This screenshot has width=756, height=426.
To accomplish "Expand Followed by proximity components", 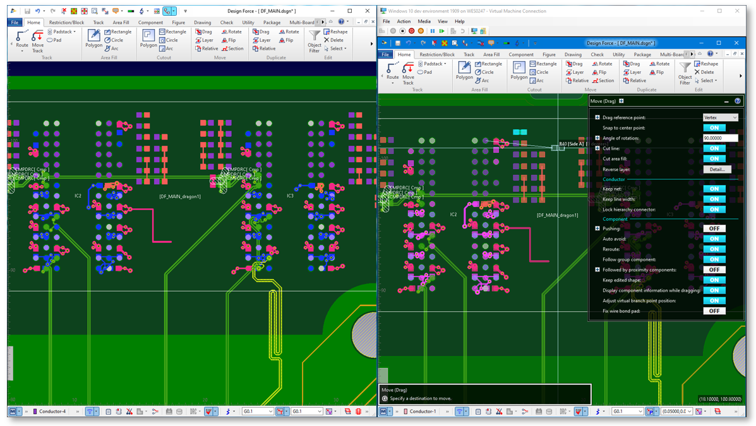I will tap(597, 270).
